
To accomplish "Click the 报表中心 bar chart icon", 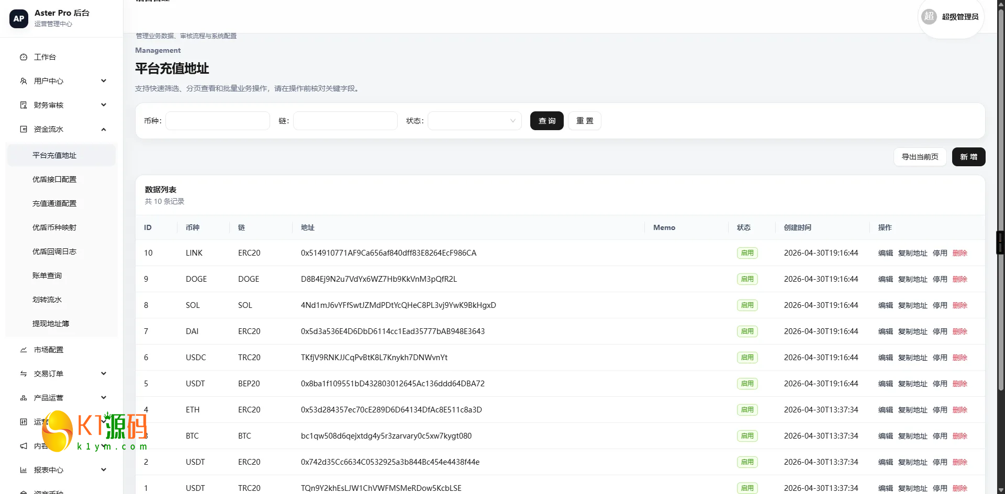I will (x=24, y=470).
